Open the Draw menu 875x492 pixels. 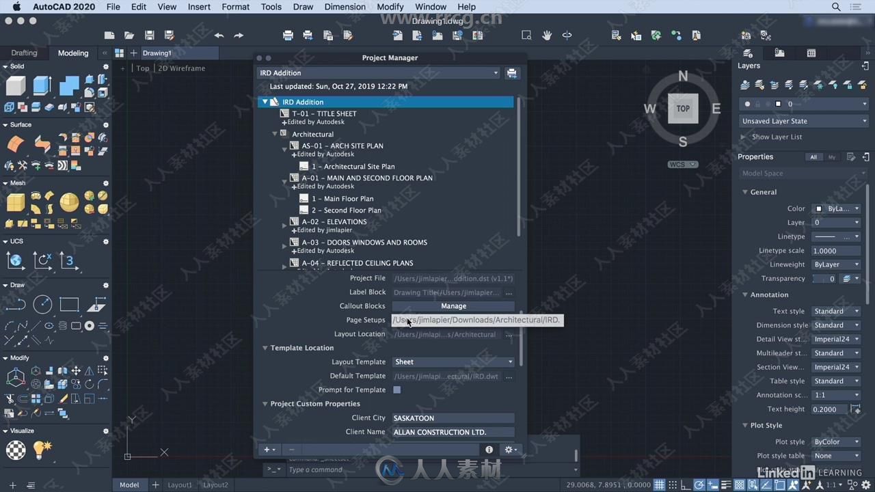click(303, 7)
